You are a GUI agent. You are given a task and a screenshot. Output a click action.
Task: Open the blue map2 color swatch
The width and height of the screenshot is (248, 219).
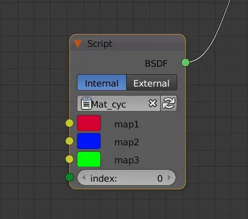pyautogui.click(x=89, y=141)
